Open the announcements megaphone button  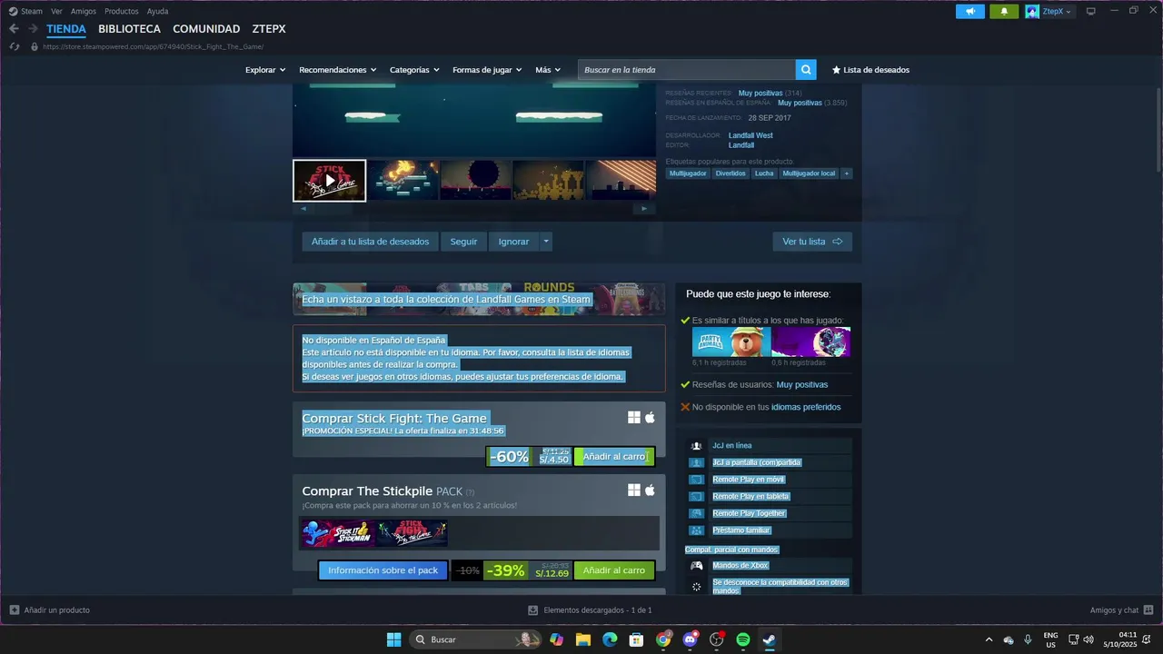[x=970, y=11]
